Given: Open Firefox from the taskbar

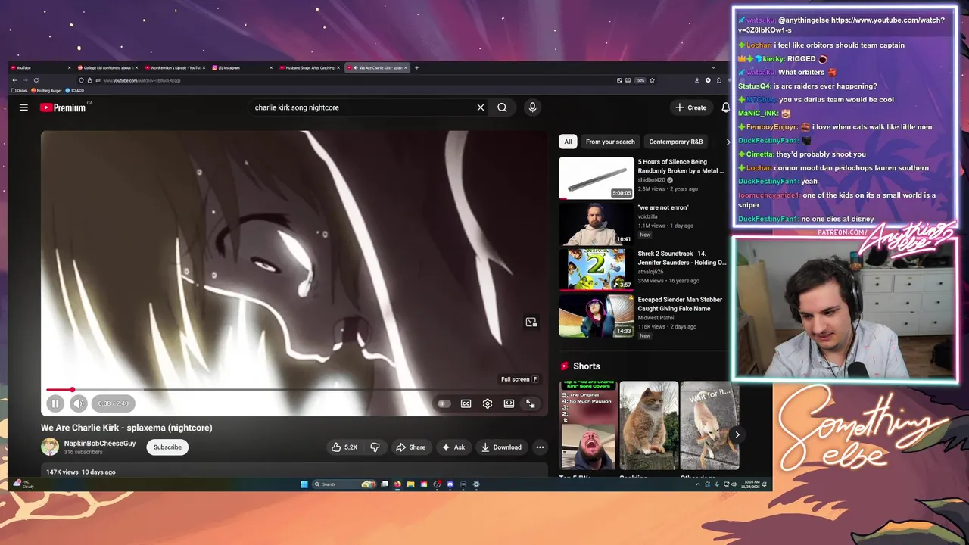Looking at the screenshot, I should pyautogui.click(x=397, y=484).
